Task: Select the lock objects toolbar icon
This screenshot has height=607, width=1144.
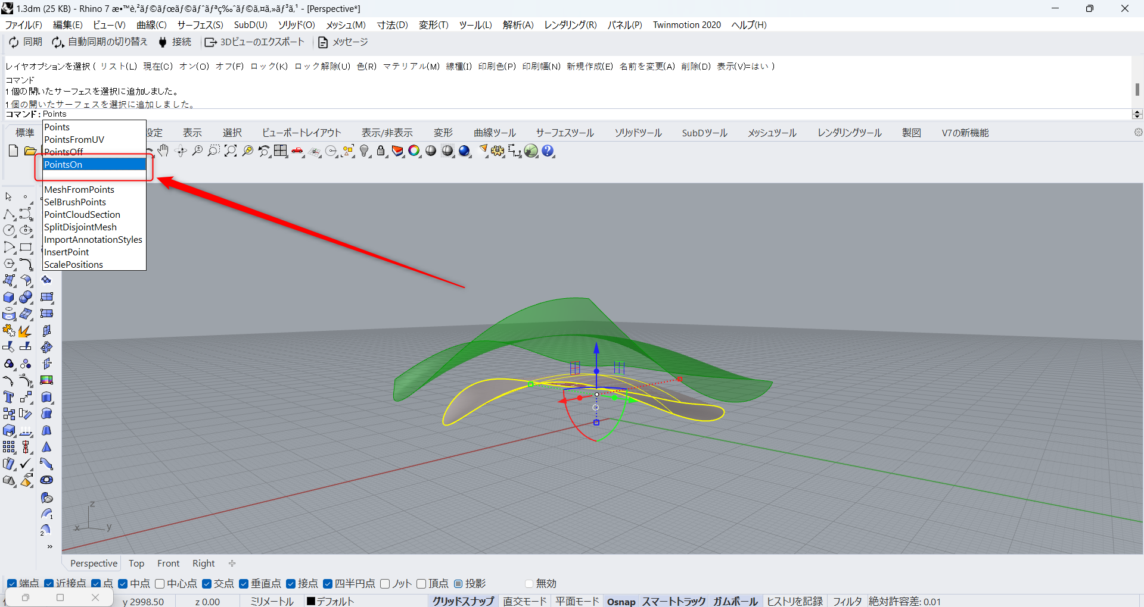Action: (381, 151)
